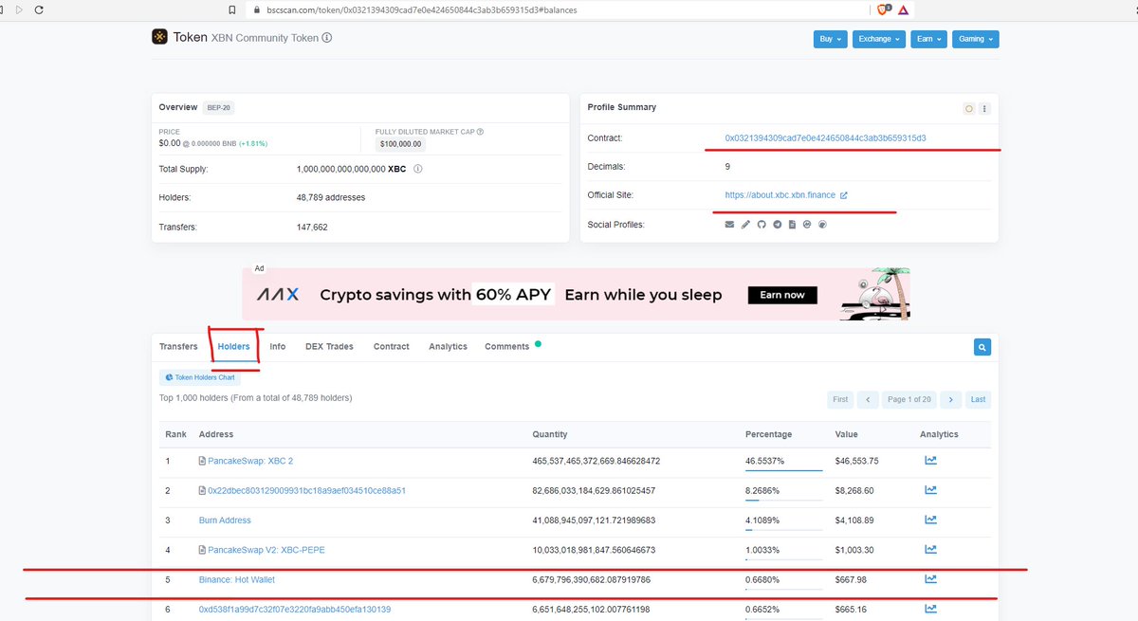Screen dimensions: 1138x621
Task: Click the 147,662 transfers count
Action: point(312,228)
